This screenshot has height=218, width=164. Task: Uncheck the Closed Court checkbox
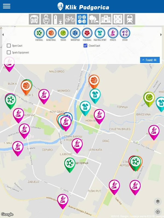85,46
